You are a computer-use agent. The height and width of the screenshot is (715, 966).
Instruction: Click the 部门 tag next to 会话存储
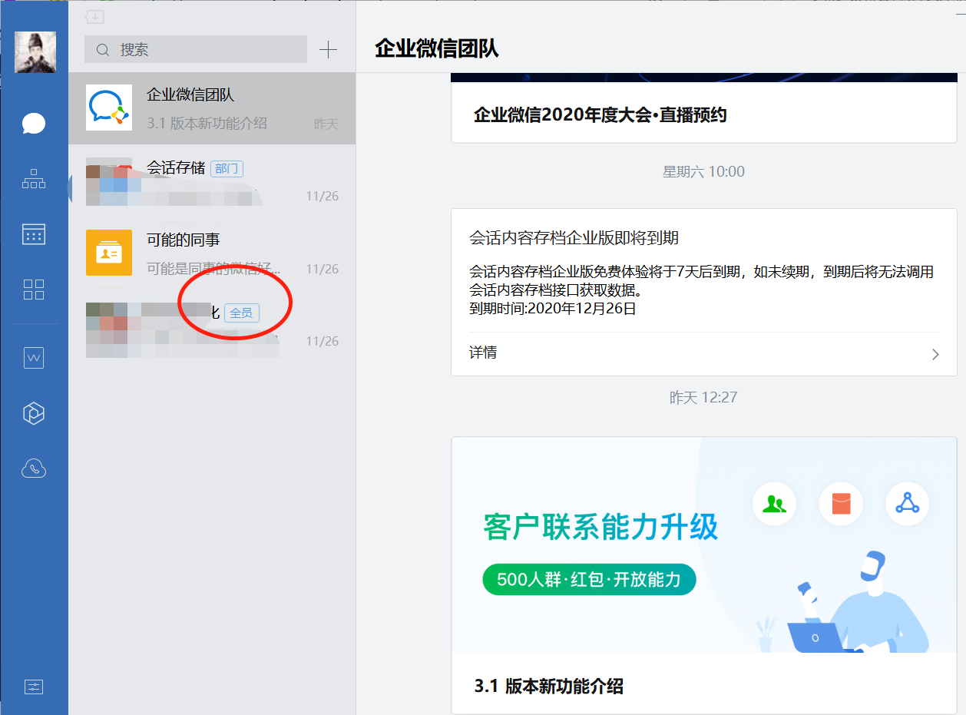point(227,168)
